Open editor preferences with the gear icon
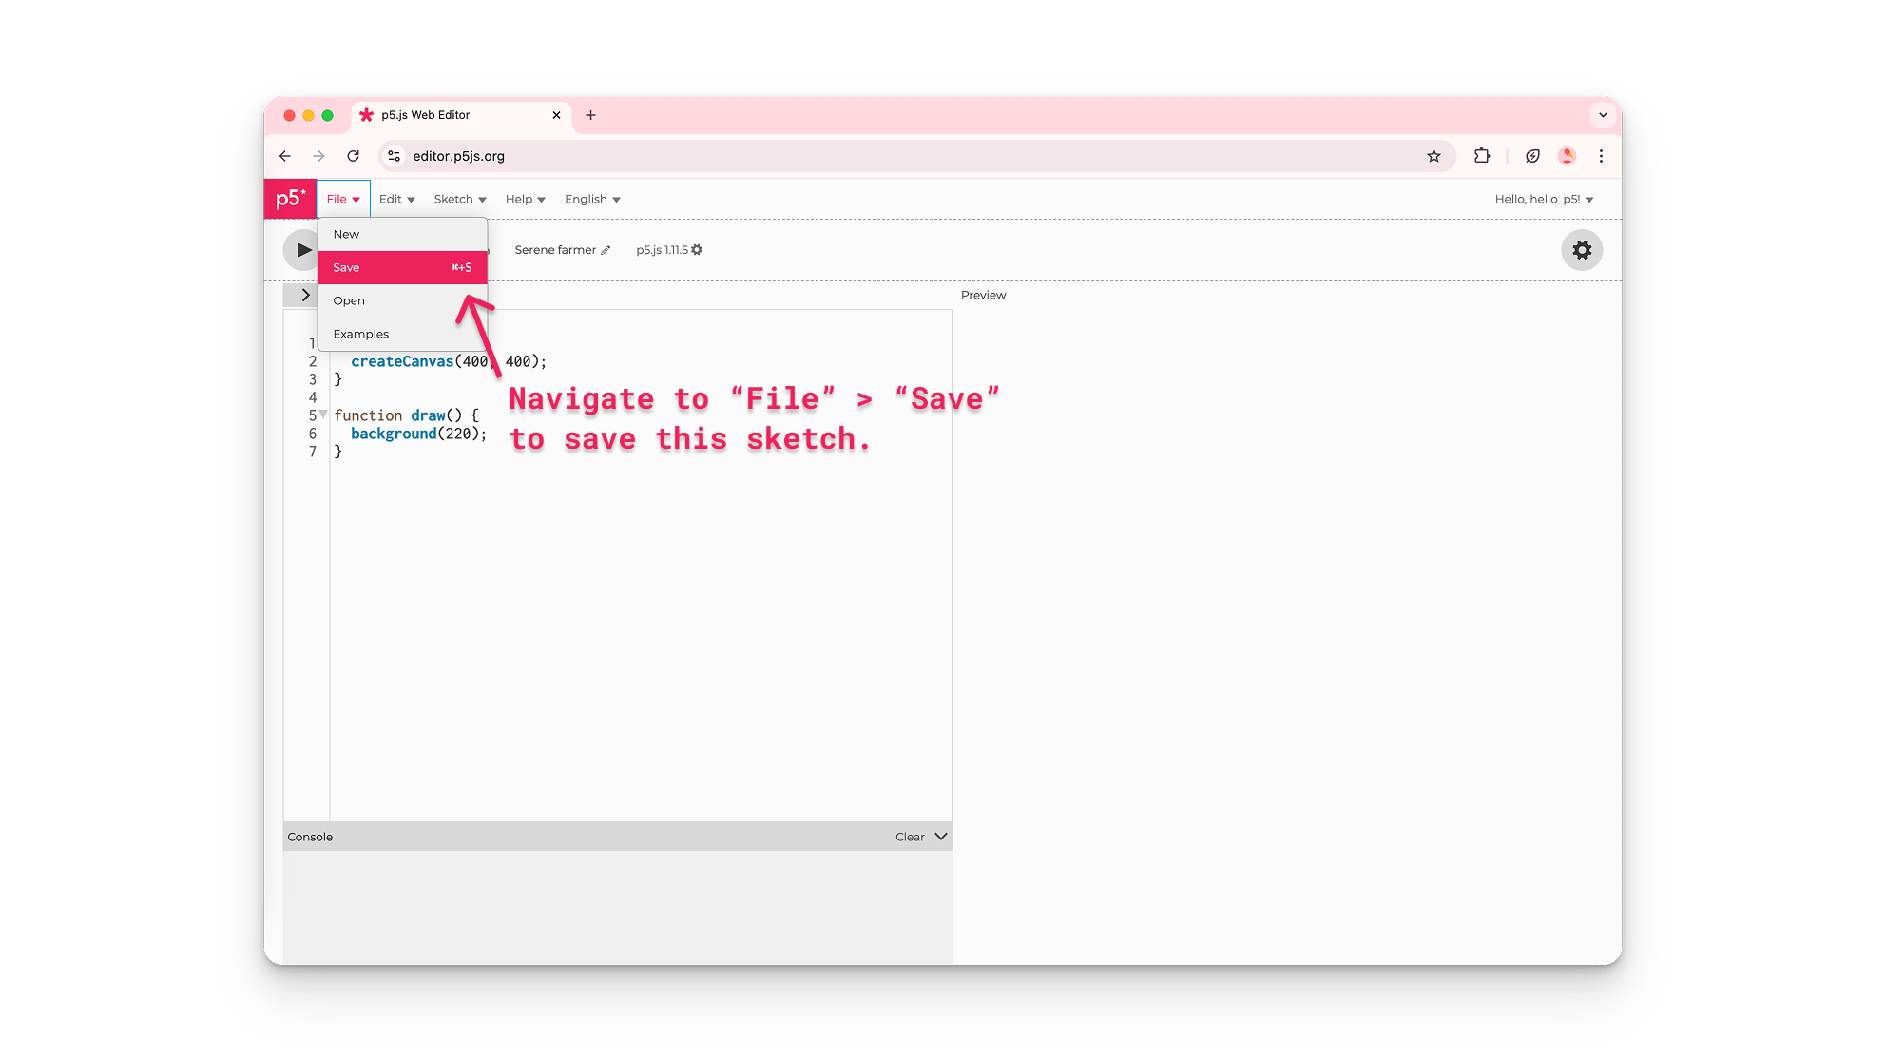Viewport: 1886px width, 1061px height. tap(1581, 249)
